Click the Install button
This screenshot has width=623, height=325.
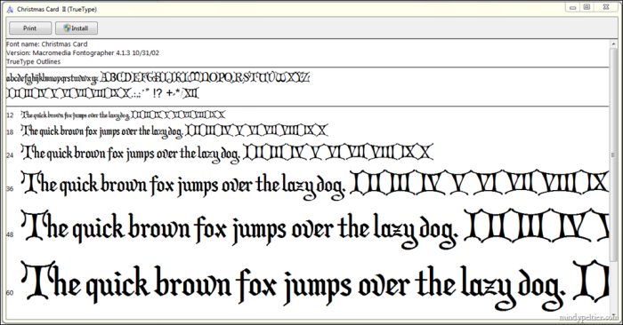[77, 28]
